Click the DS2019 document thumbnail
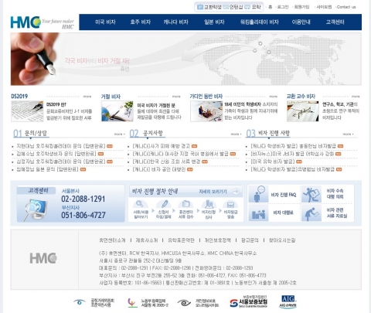This screenshot has width=371, height=313. tap(27, 111)
